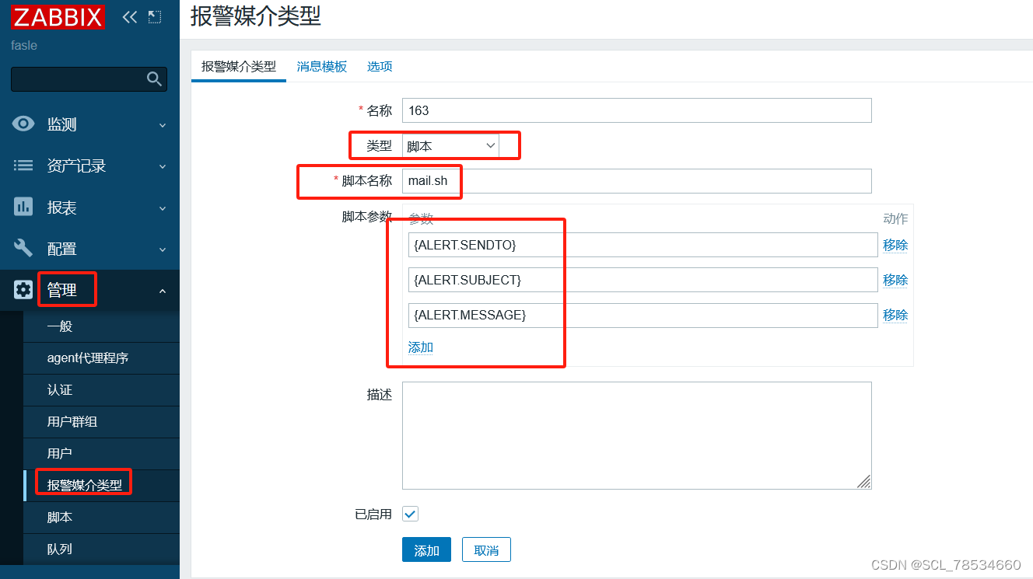Expand the 监测 menu section

tap(162, 124)
